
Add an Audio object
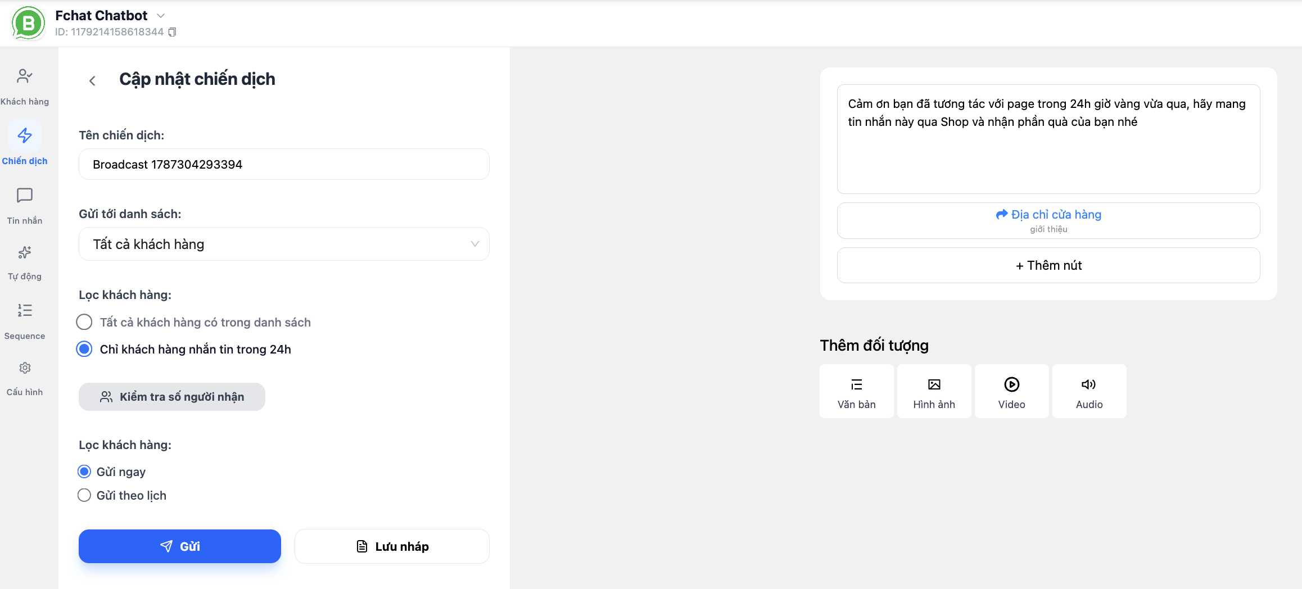click(x=1089, y=391)
